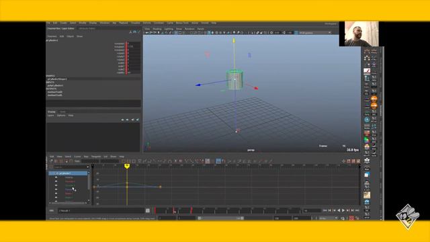Click the yellow current-time marker in Graph Editor

pyautogui.click(x=127, y=166)
